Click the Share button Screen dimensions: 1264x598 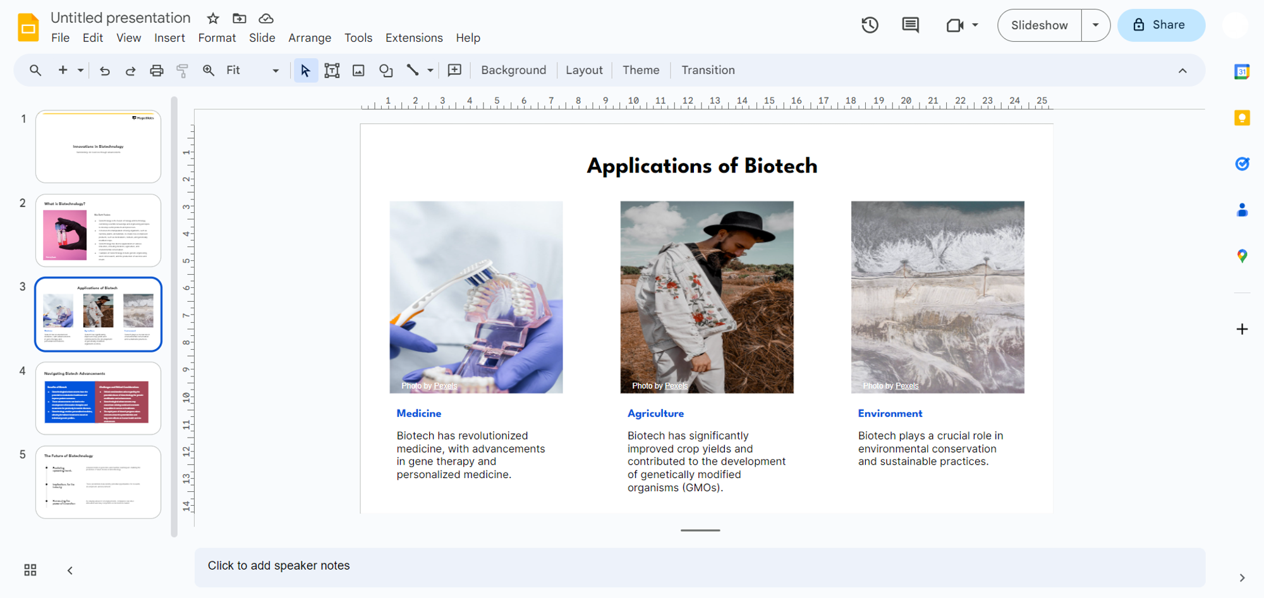point(1161,25)
